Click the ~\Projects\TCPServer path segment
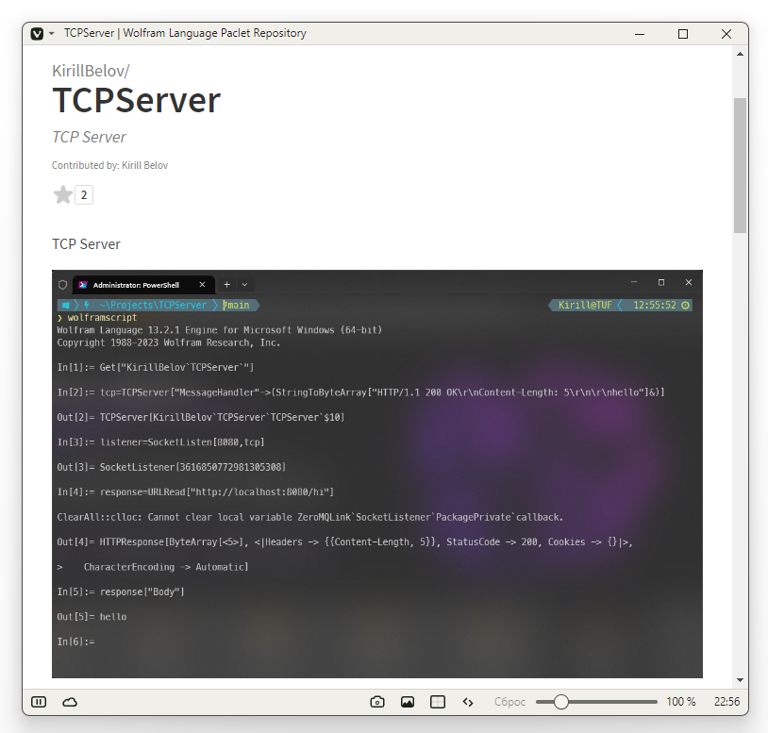The image size is (768, 733). pos(153,305)
